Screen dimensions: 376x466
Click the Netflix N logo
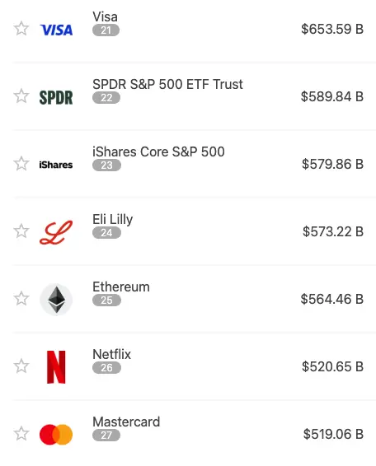tap(56, 367)
